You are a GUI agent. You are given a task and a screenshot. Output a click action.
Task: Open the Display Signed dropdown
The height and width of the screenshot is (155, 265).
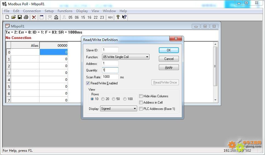[119, 109]
